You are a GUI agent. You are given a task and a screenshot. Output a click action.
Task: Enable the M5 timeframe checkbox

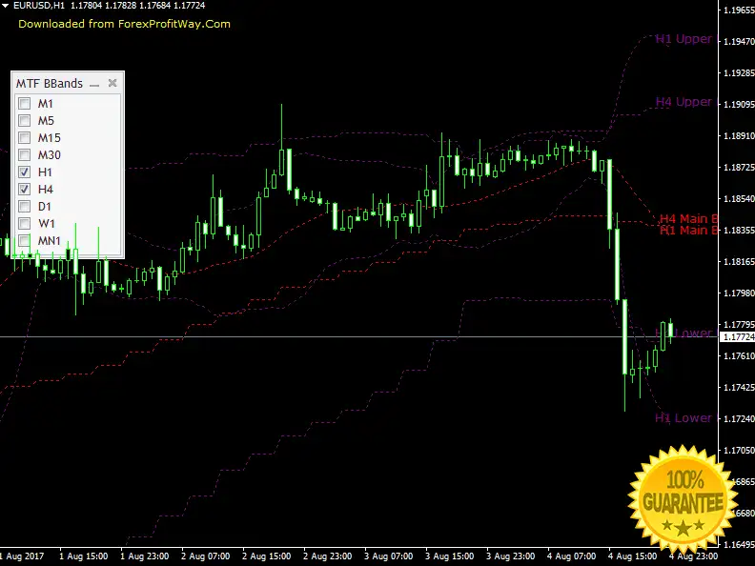tap(24, 120)
